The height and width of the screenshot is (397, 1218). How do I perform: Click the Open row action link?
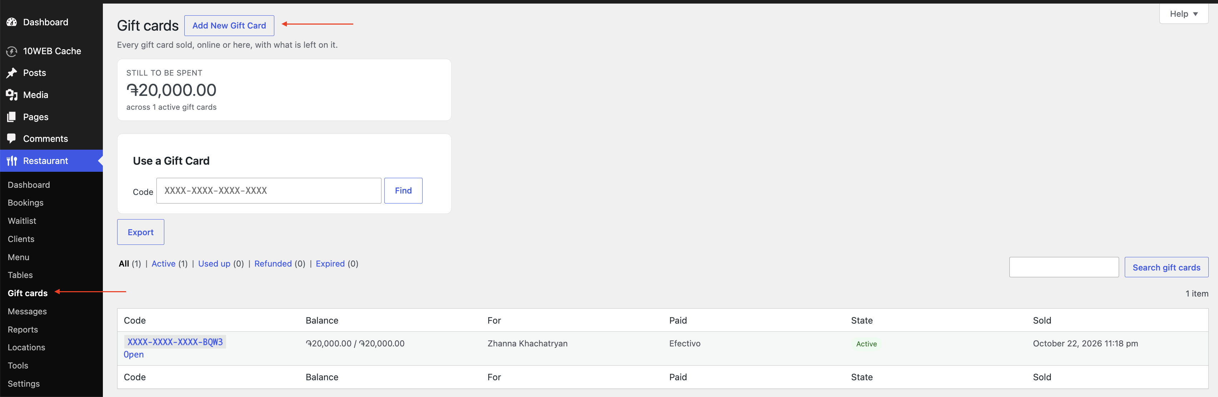(133, 355)
